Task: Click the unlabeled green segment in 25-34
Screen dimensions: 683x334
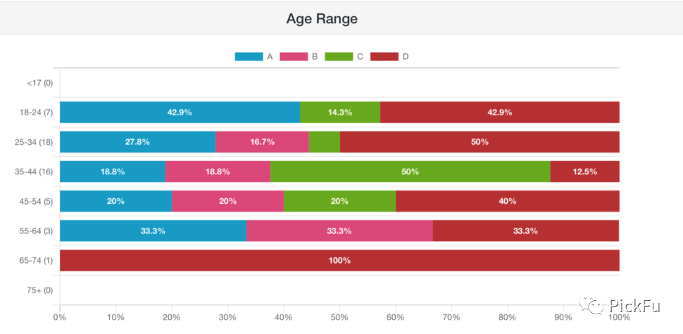Action: pyautogui.click(x=325, y=142)
